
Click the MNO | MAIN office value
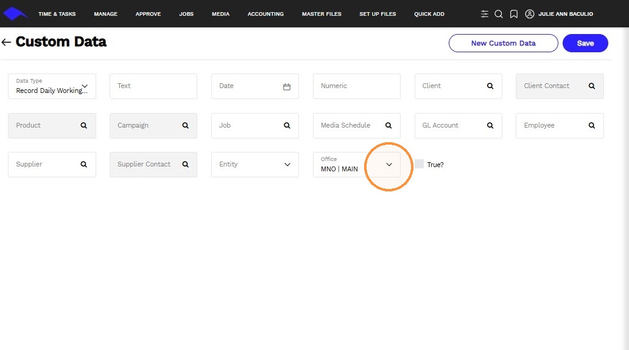[339, 169]
